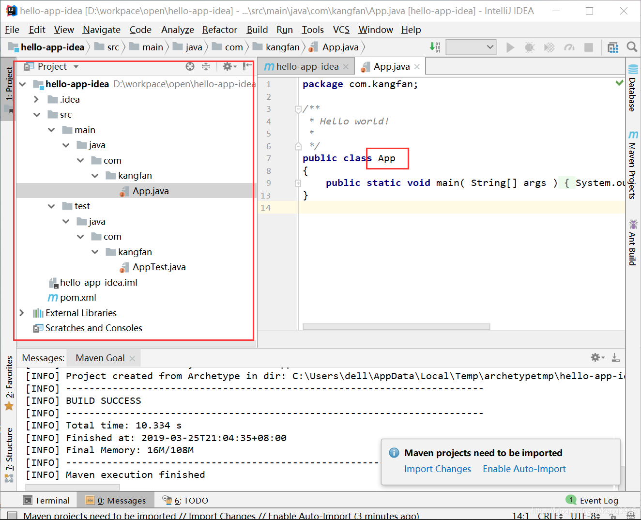
Task: Toggle tool window buttons at status bar corner
Action: 12,516
